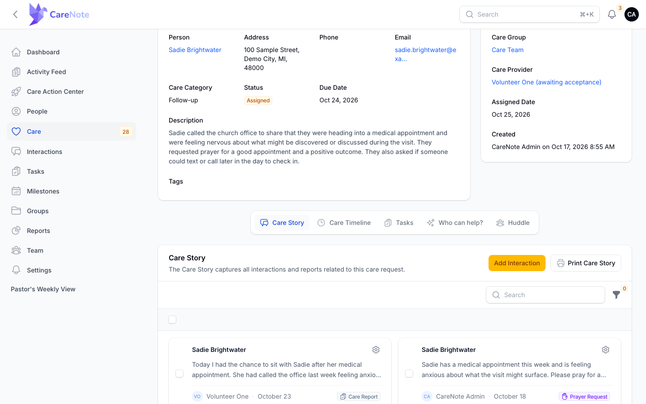The height and width of the screenshot is (404, 646).
Task: Click the Reports pie chart icon
Action: [x=16, y=231]
